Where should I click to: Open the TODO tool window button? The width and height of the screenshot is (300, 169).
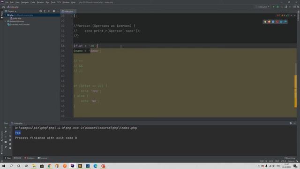click(x=18, y=158)
